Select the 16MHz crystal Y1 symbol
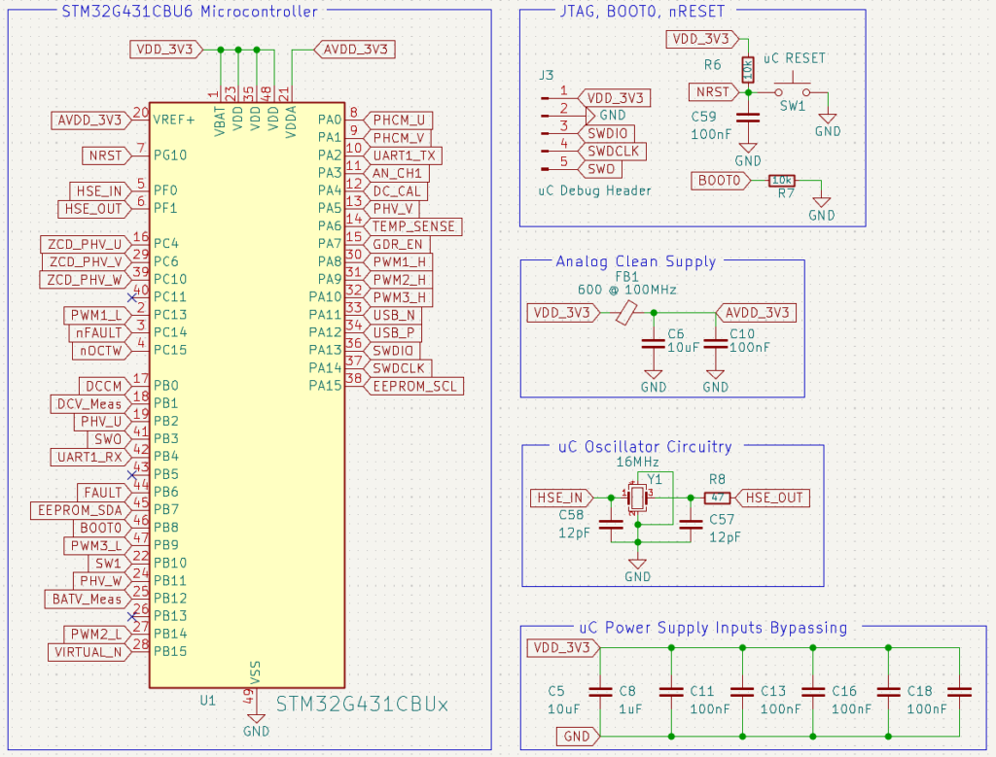The height and width of the screenshot is (757, 996). [x=637, y=496]
